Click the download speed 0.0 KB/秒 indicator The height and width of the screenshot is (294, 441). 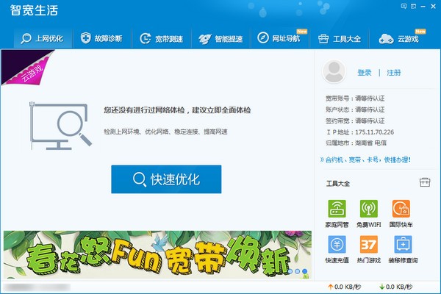pyautogui.click(x=396, y=287)
